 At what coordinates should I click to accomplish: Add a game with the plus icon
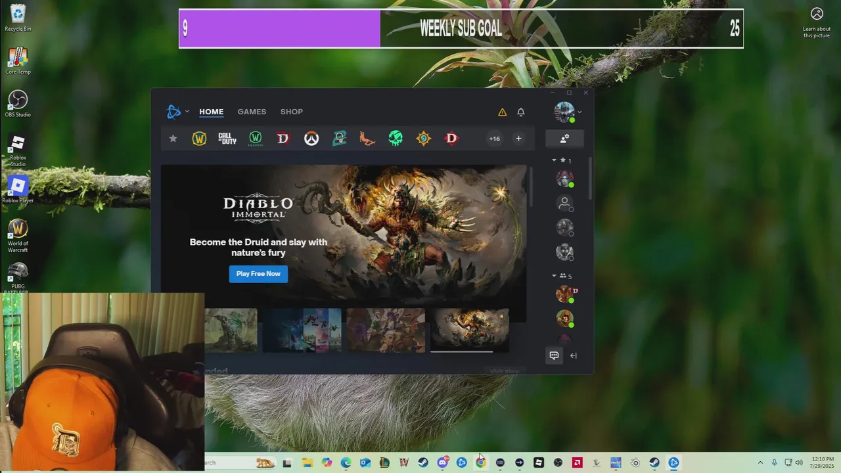pos(518,139)
